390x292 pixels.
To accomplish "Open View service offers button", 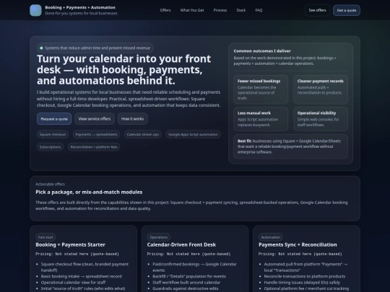I will tap(95, 119).
